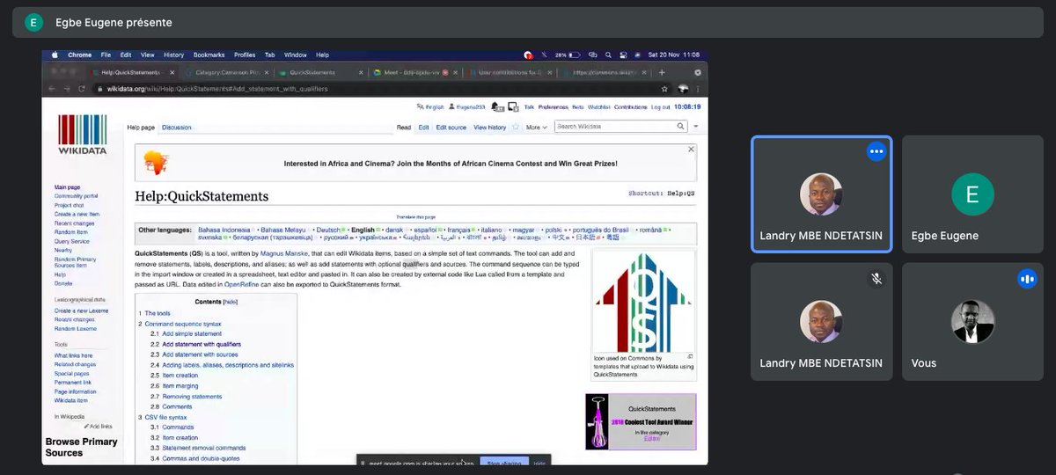Screen dimensions: 1056x475
Task: Open Query Service sidebar link
Action: (x=71, y=241)
